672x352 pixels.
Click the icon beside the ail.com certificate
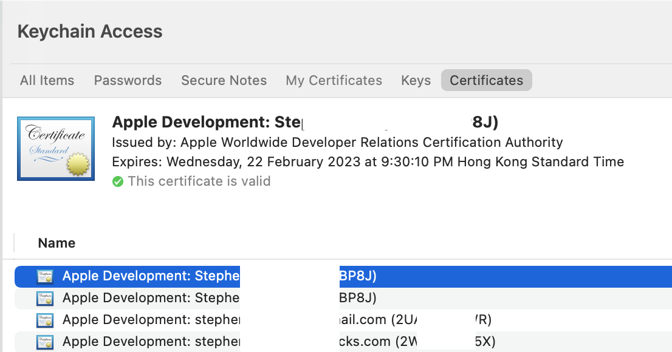pyautogui.click(x=45, y=320)
